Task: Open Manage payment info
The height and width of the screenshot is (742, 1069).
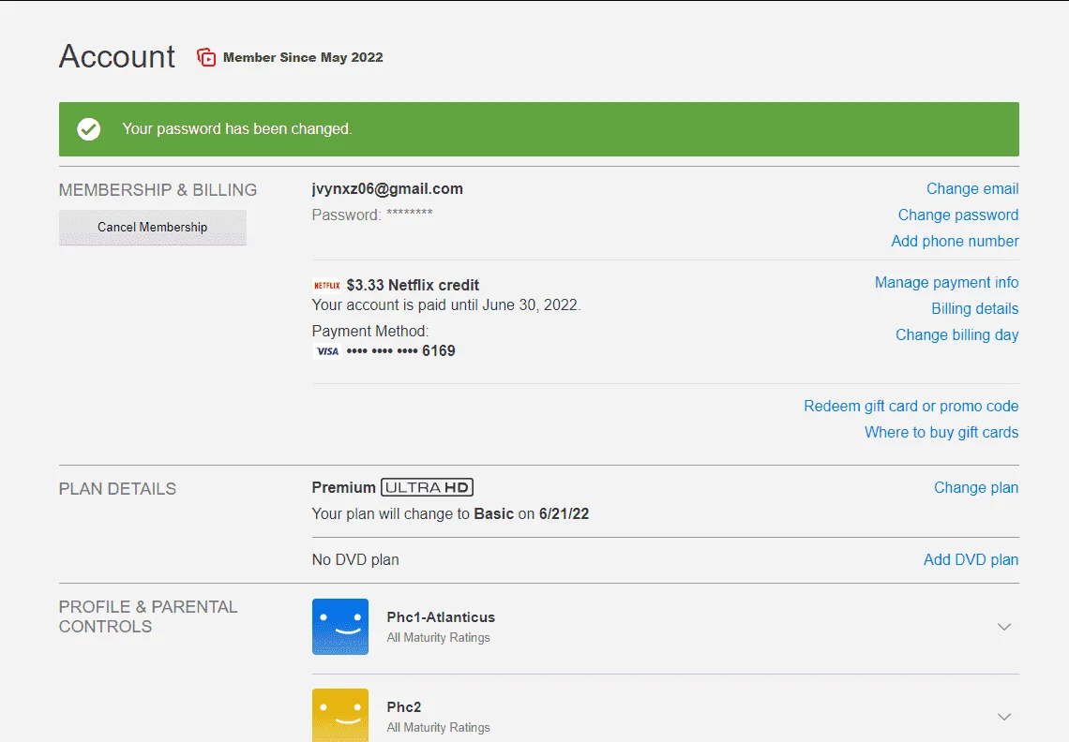Action: [946, 282]
